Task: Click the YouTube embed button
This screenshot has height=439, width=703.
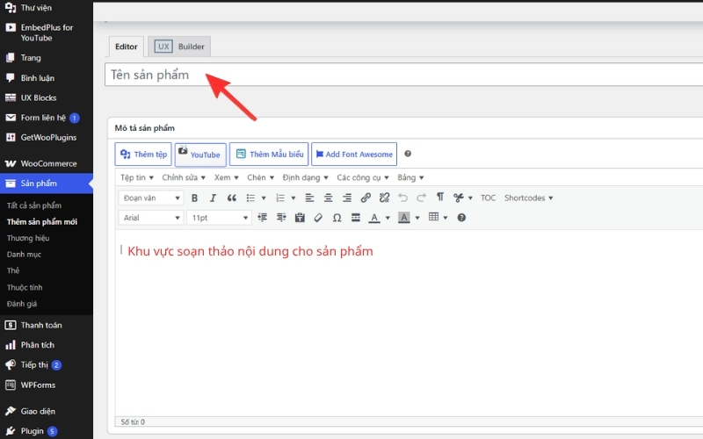Action: point(200,155)
